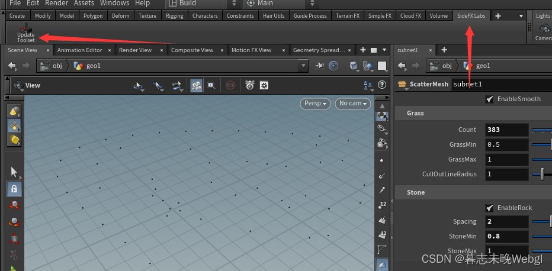The width and height of the screenshot is (552, 271).
Task: Open the Render menu
Action: click(x=57, y=4)
